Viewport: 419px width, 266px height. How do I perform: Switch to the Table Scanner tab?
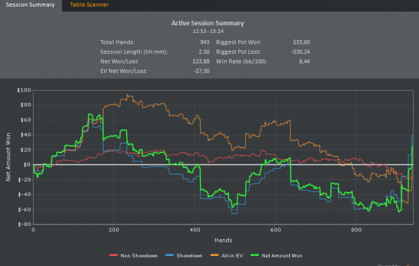89,5
